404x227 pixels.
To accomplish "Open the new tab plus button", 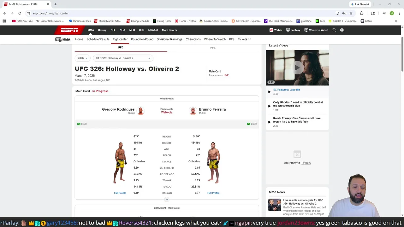I will tap(55, 4).
